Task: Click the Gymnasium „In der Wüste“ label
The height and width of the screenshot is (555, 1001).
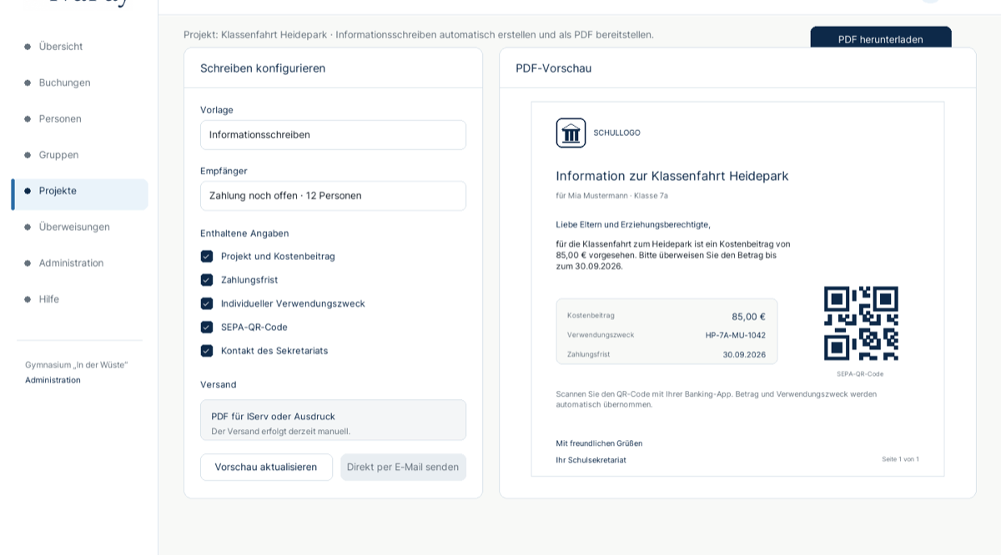Action: [x=77, y=365]
